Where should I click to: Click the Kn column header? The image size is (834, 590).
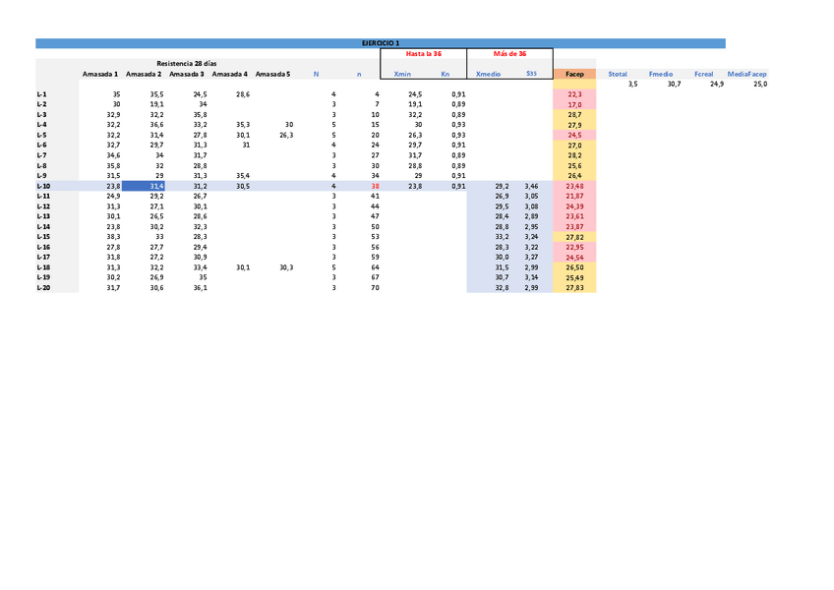pos(446,74)
